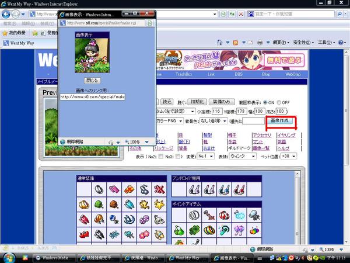Viewport: 350px width, 263px height.
Task: Select the red android headset item
Action: [239, 189]
